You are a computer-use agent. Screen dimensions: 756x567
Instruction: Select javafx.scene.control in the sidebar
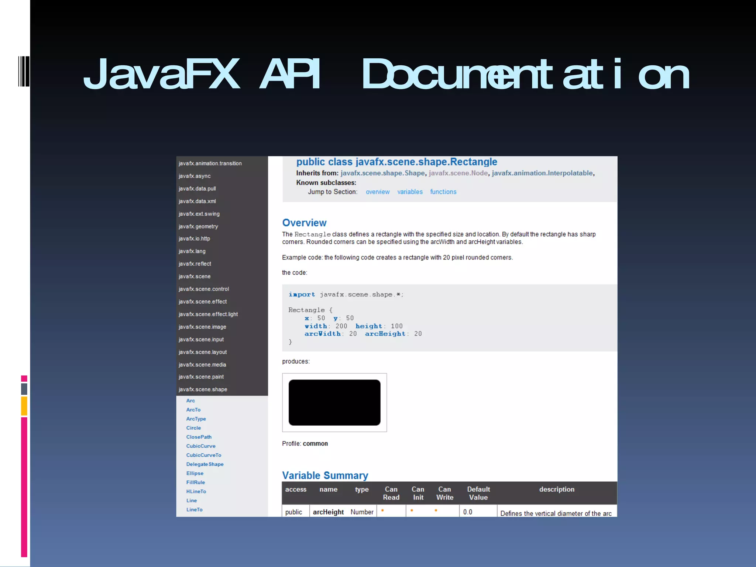[x=204, y=289]
